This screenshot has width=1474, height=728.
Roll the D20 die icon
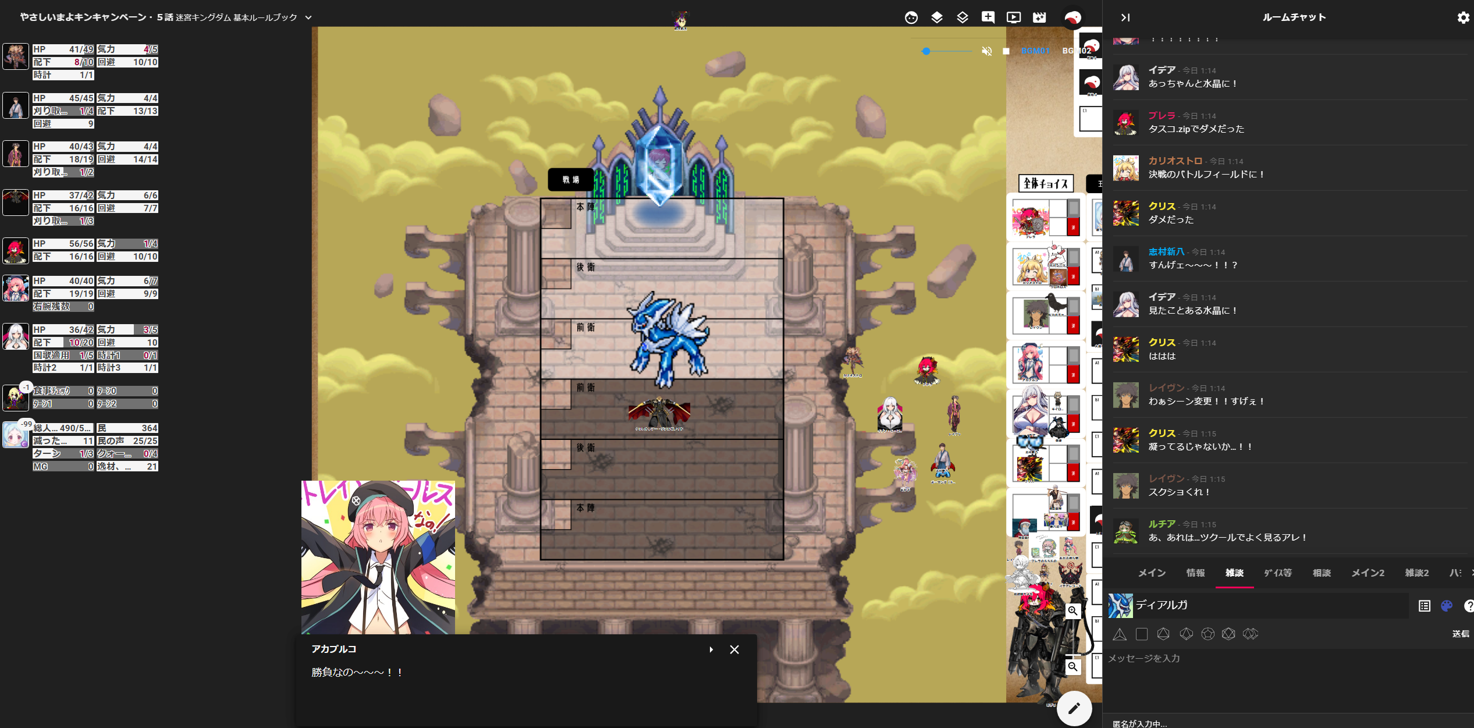pyautogui.click(x=1228, y=634)
